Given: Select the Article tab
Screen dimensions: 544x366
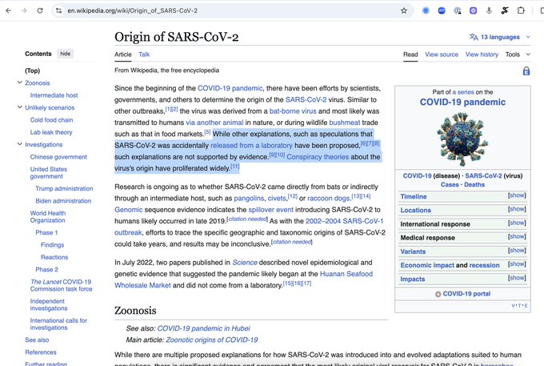Looking at the screenshot, I should click(x=123, y=54).
